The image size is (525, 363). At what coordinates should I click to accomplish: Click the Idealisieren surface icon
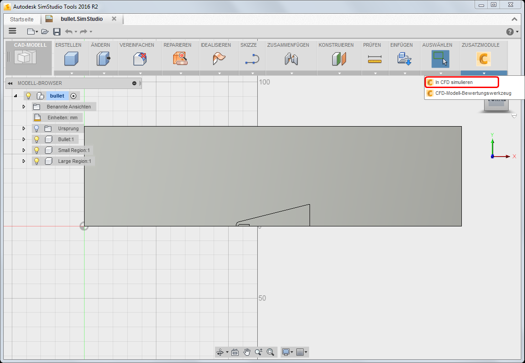[219, 59]
